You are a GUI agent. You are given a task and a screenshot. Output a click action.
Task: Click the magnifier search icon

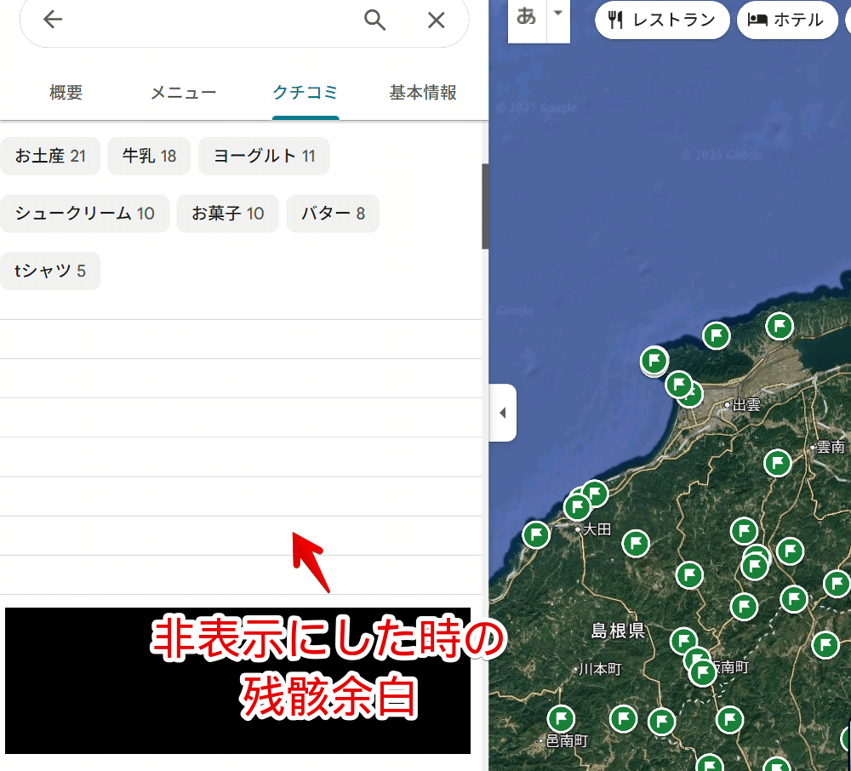point(374,20)
